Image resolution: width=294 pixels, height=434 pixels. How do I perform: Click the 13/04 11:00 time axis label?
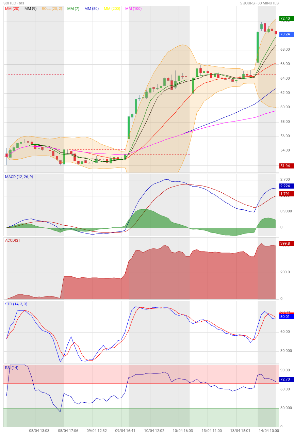212,431
